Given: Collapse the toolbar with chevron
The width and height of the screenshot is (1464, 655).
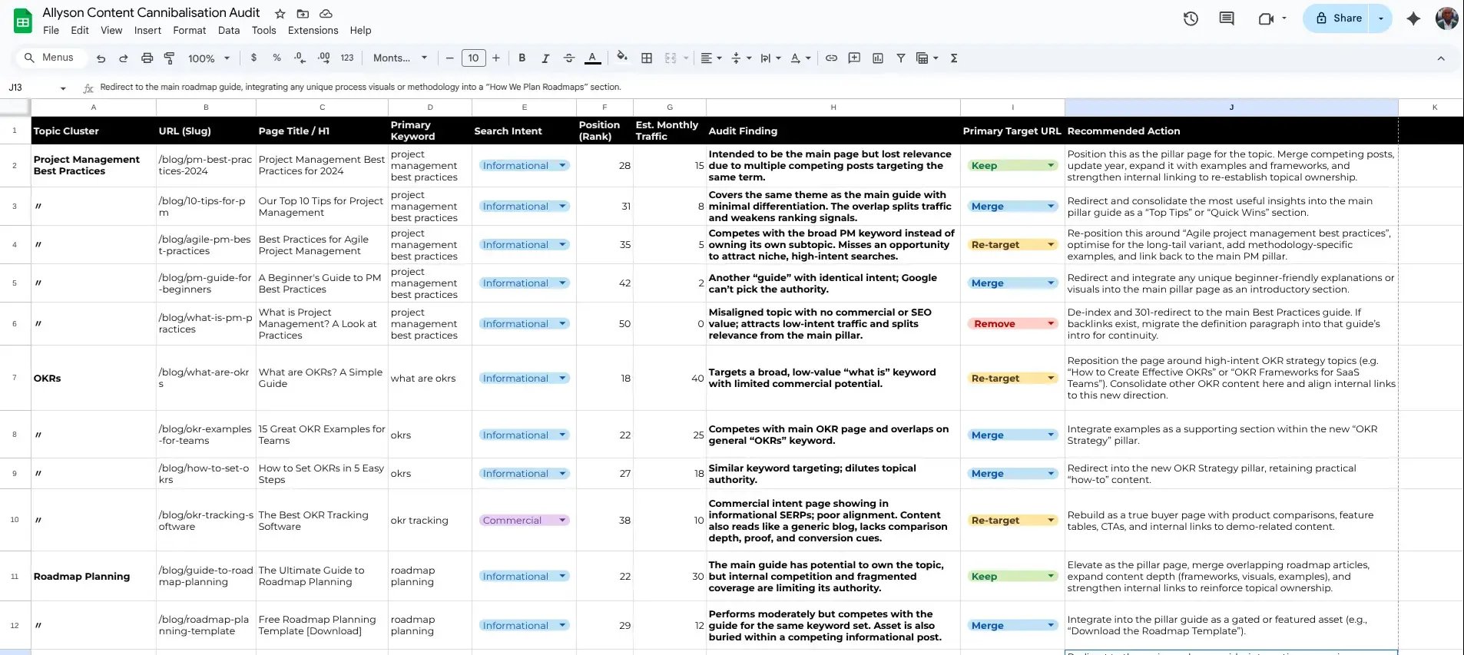Looking at the screenshot, I should click(1441, 58).
